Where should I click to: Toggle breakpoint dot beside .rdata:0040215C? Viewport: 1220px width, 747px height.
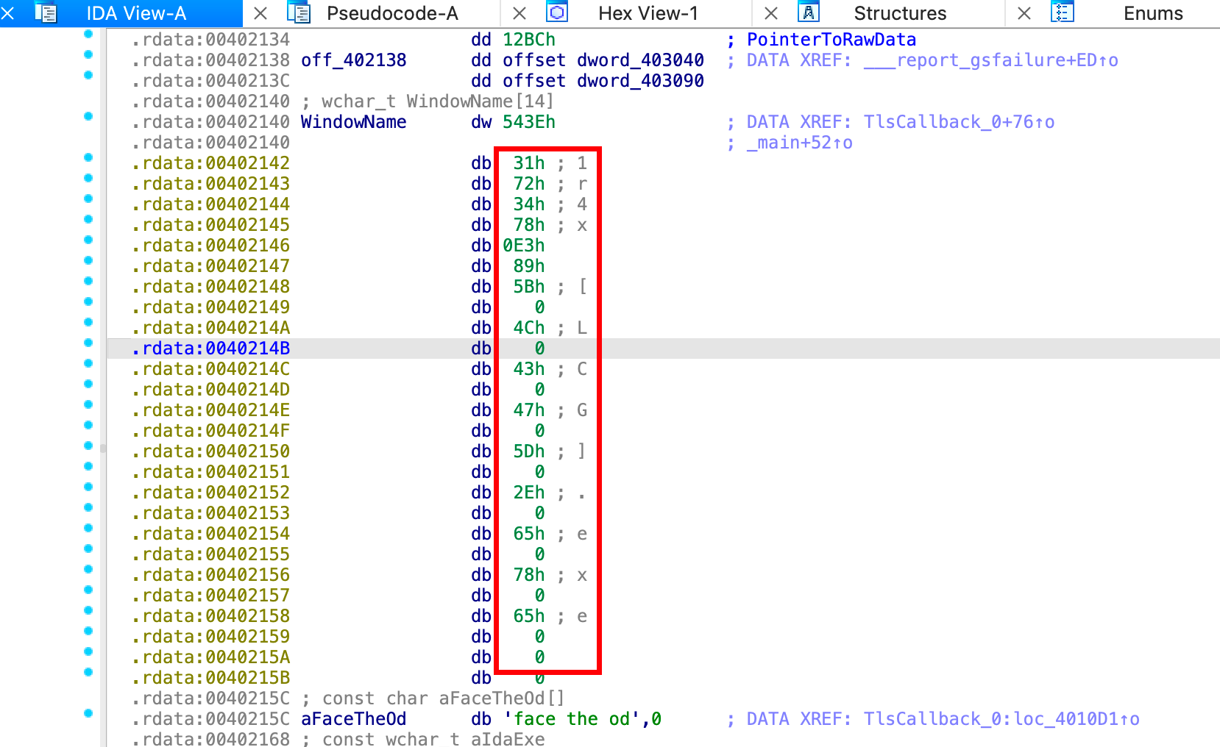click(x=88, y=713)
